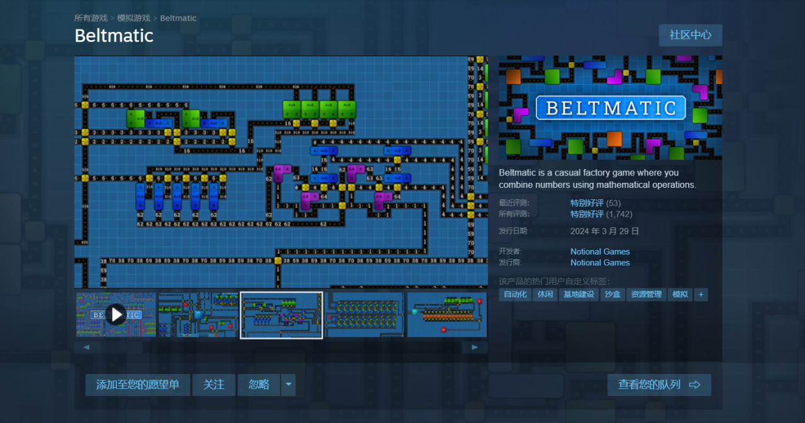The image size is (805, 423).
Task: Select the 模拟 tag
Action: [x=680, y=294]
